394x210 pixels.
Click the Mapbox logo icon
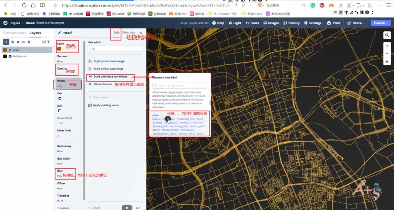(5, 23)
